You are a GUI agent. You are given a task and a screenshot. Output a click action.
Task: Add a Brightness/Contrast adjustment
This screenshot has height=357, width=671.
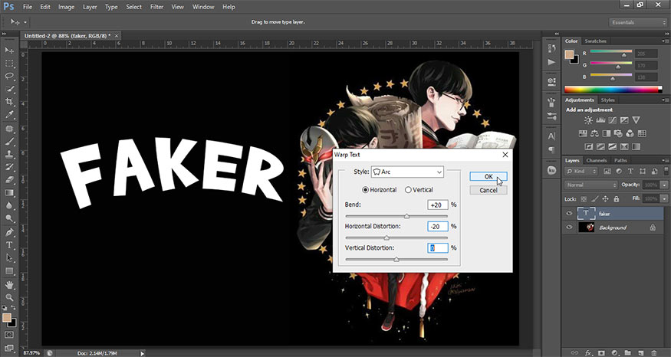[x=588, y=120]
